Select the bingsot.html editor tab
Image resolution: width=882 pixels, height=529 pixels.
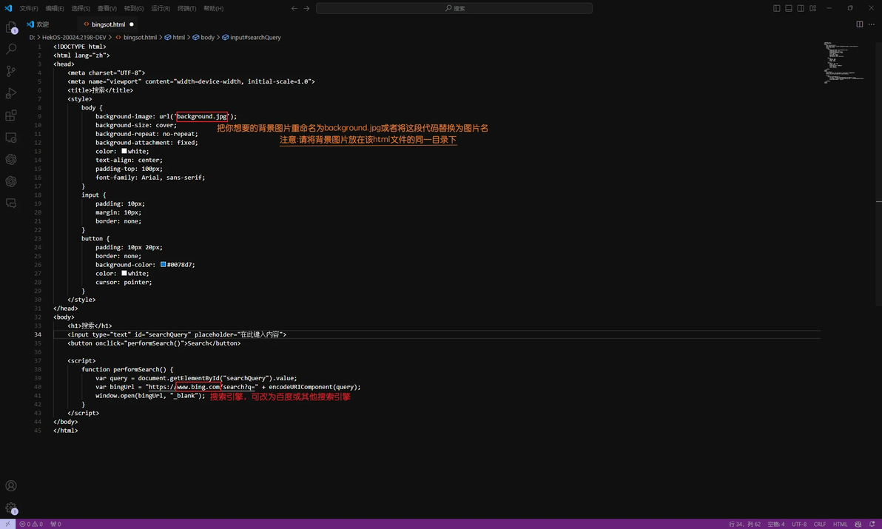[108, 24]
